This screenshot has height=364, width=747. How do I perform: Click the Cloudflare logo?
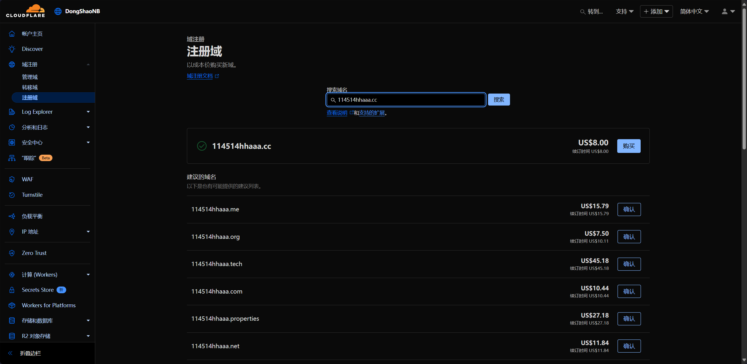25,11
